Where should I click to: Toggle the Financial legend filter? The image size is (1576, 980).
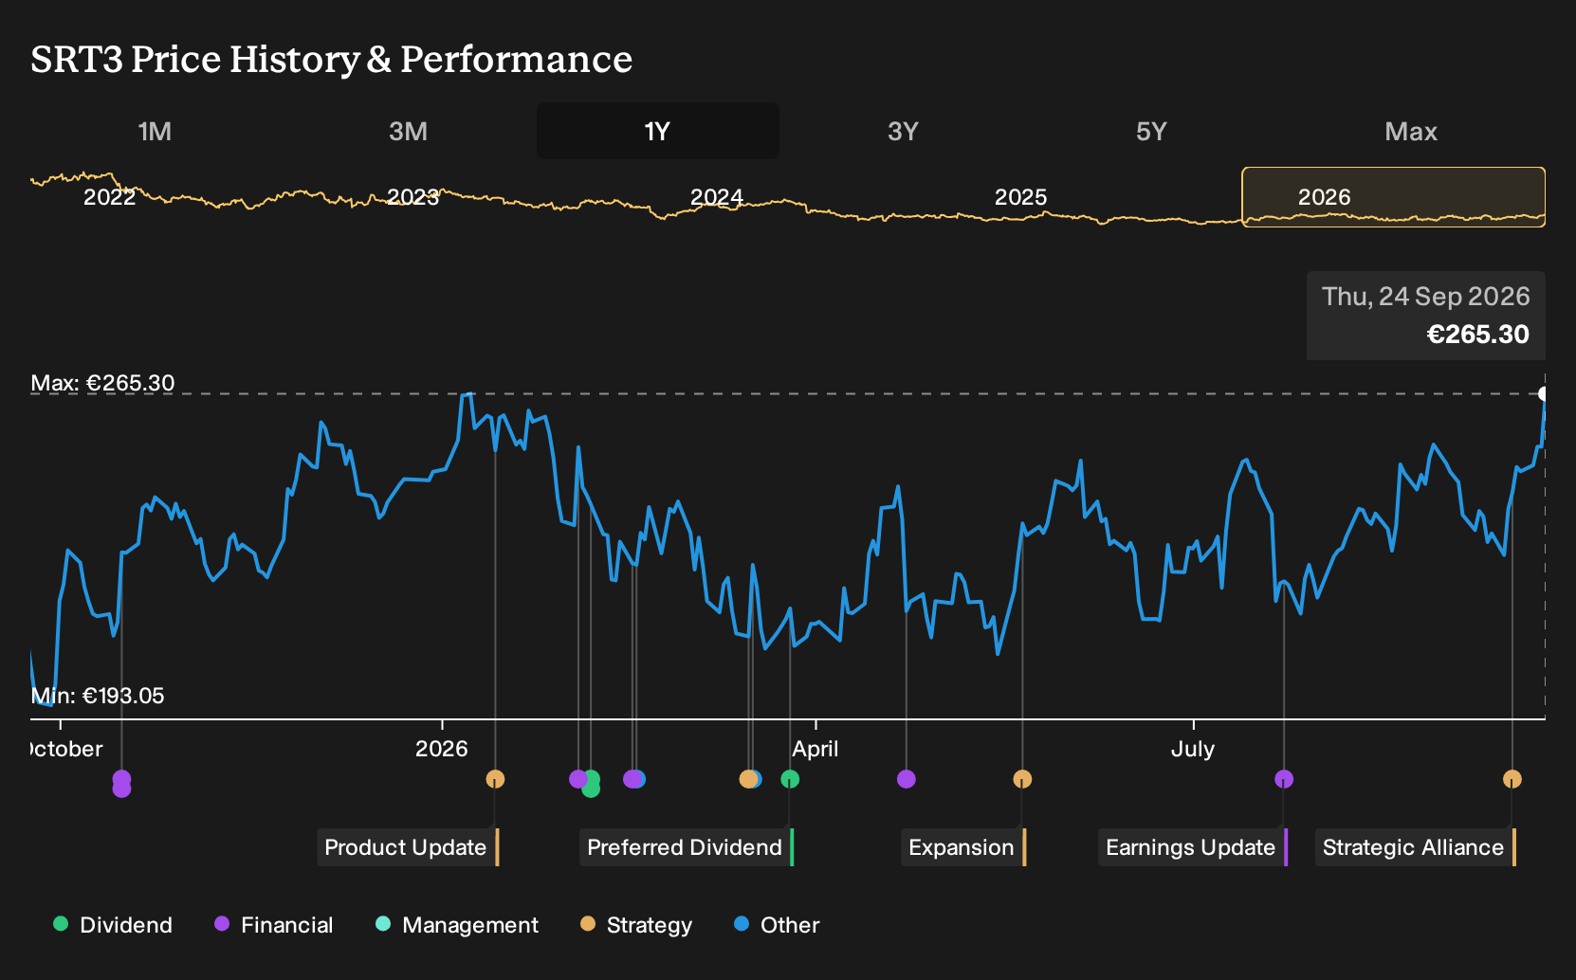click(x=274, y=925)
